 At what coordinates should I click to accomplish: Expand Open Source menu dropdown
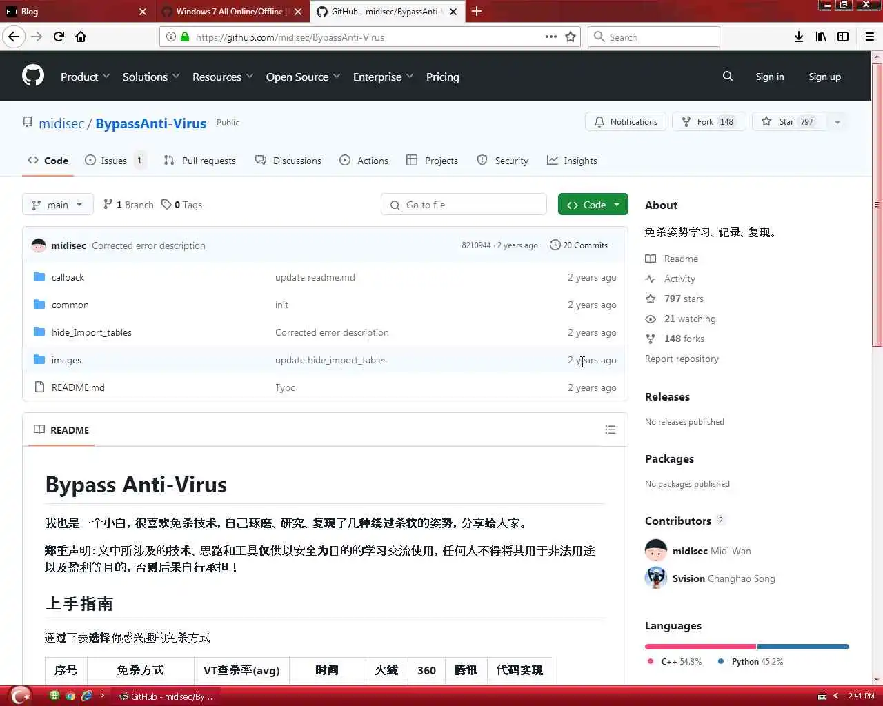pyautogui.click(x=304, y=77)
